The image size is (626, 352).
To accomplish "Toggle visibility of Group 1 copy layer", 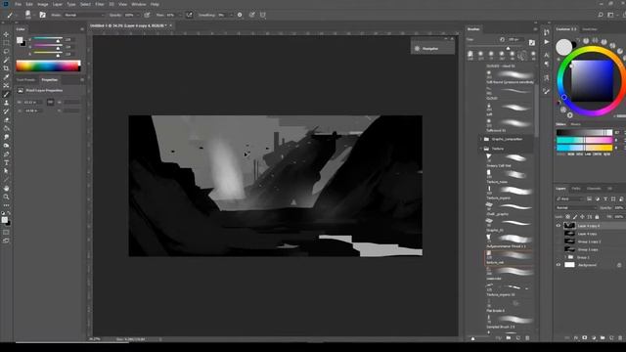I will tap(559, 249).
